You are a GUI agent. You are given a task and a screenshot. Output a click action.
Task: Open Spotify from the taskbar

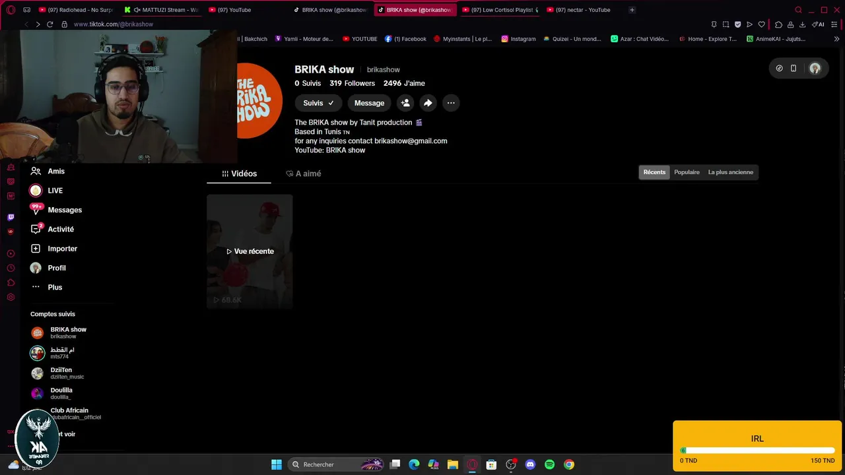click(x=549, y=464)
